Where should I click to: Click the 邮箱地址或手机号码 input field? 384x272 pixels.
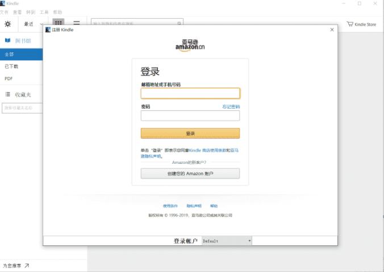(x=190, y=93)
